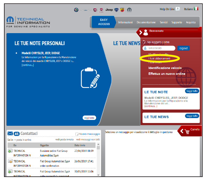Log out with the logout button
Screen dimensions: 207x181
pos(183,48)
